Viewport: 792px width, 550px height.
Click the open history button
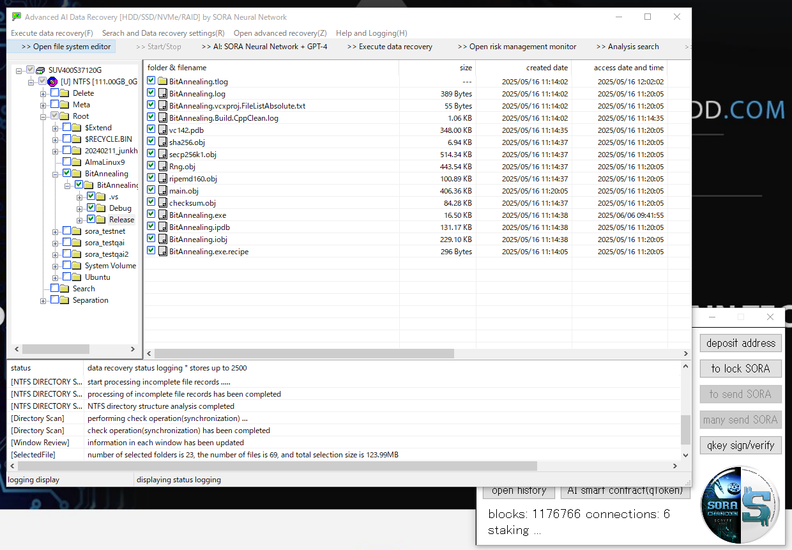[519, 491]
